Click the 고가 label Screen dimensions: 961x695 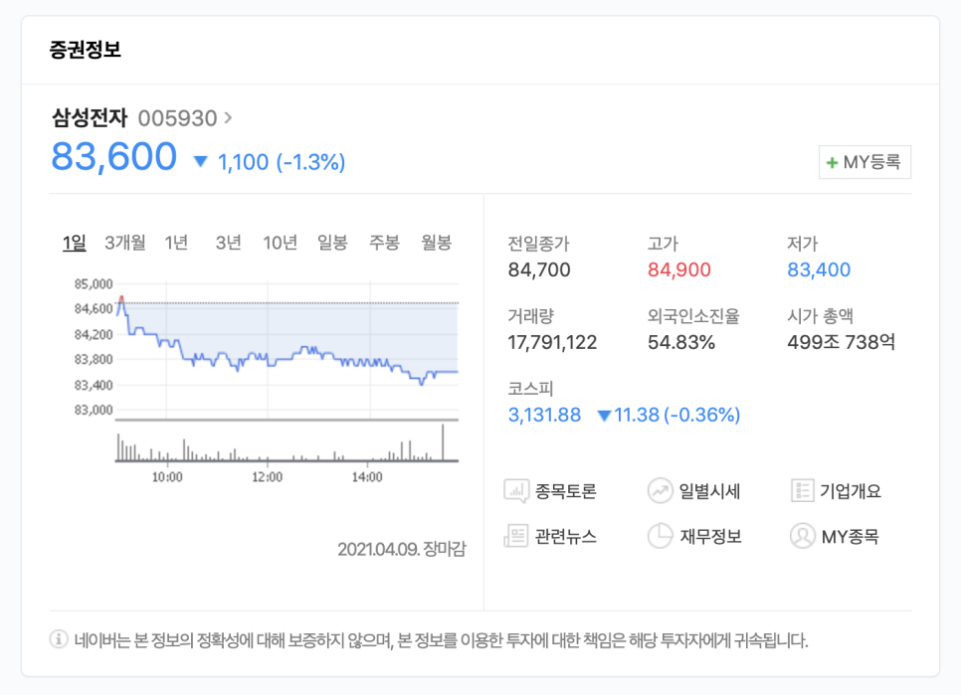pyautogui.click(x=664, y=244)
